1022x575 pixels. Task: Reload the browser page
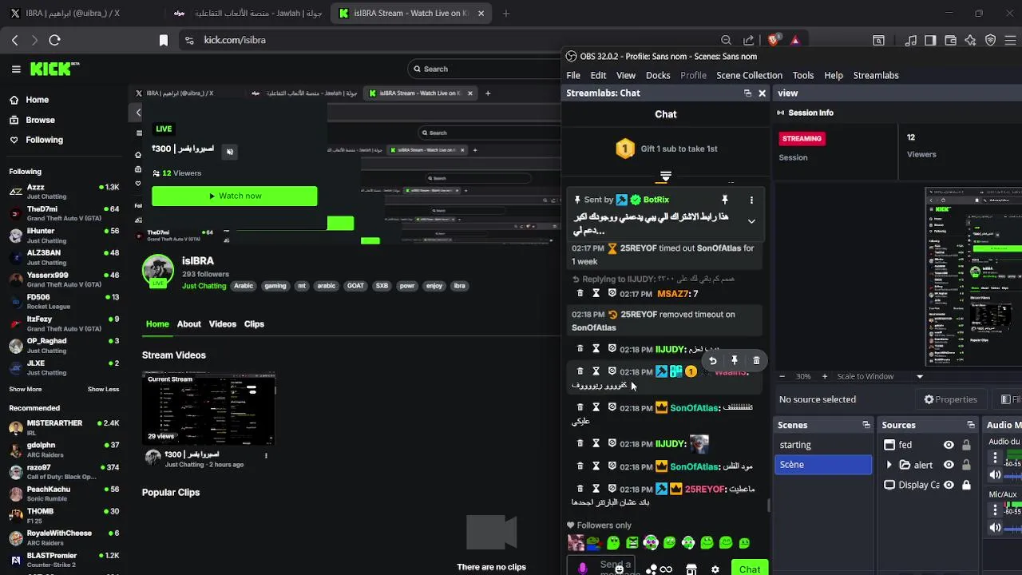(54, 40)
